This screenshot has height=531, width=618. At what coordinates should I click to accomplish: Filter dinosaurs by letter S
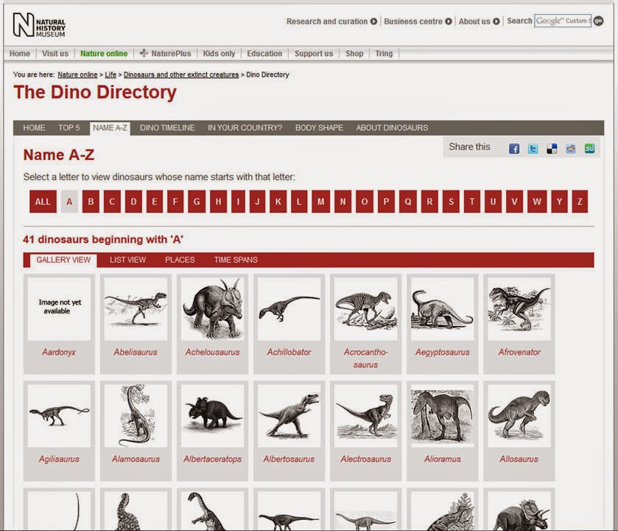451,201
